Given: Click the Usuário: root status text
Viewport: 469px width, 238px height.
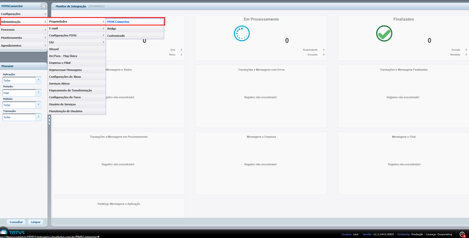Looking at the screenshot, I should tap(350, 234).
